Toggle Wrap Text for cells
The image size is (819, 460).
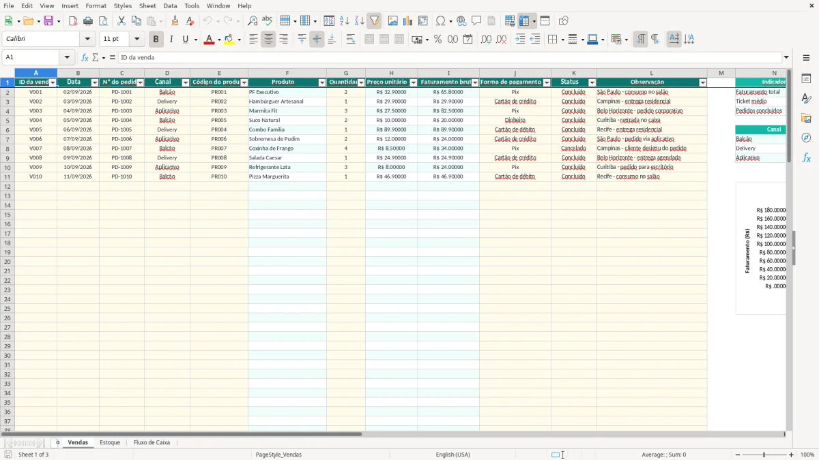(351, 40)
